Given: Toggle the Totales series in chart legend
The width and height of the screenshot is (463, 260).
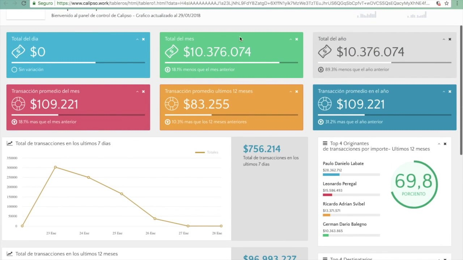Looking at the screenshot, I should pos(207,152).
